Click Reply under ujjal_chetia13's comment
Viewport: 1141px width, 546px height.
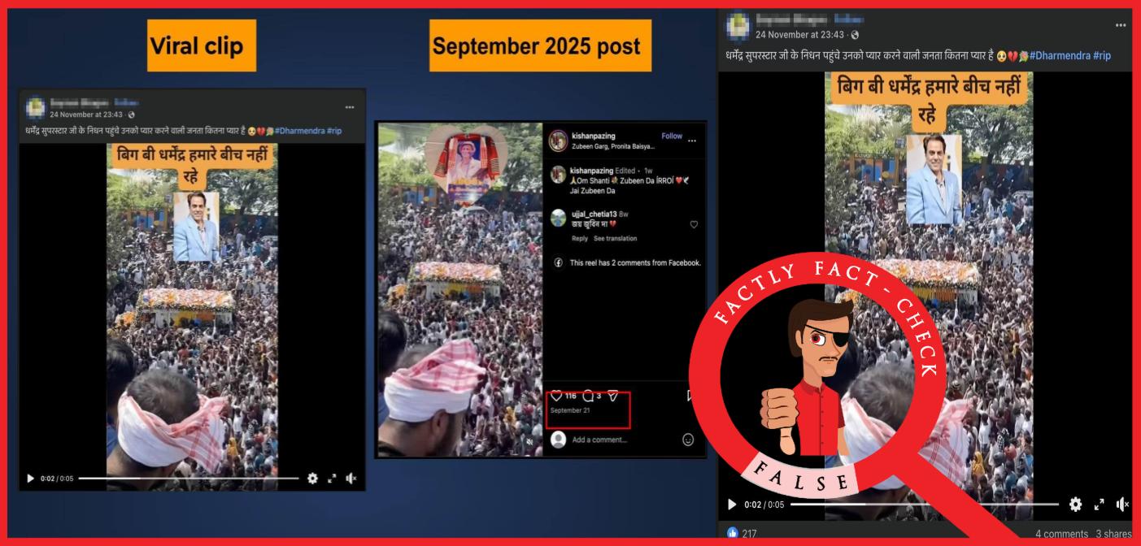(x=579, y=239)
